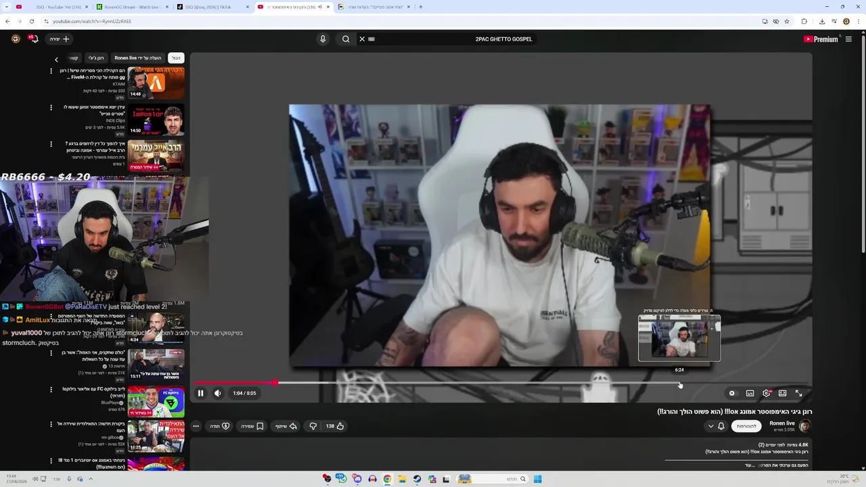This screenshot has height=487, width=866.
Task: Save the video to a playlist
Action: tap(252, 426)
